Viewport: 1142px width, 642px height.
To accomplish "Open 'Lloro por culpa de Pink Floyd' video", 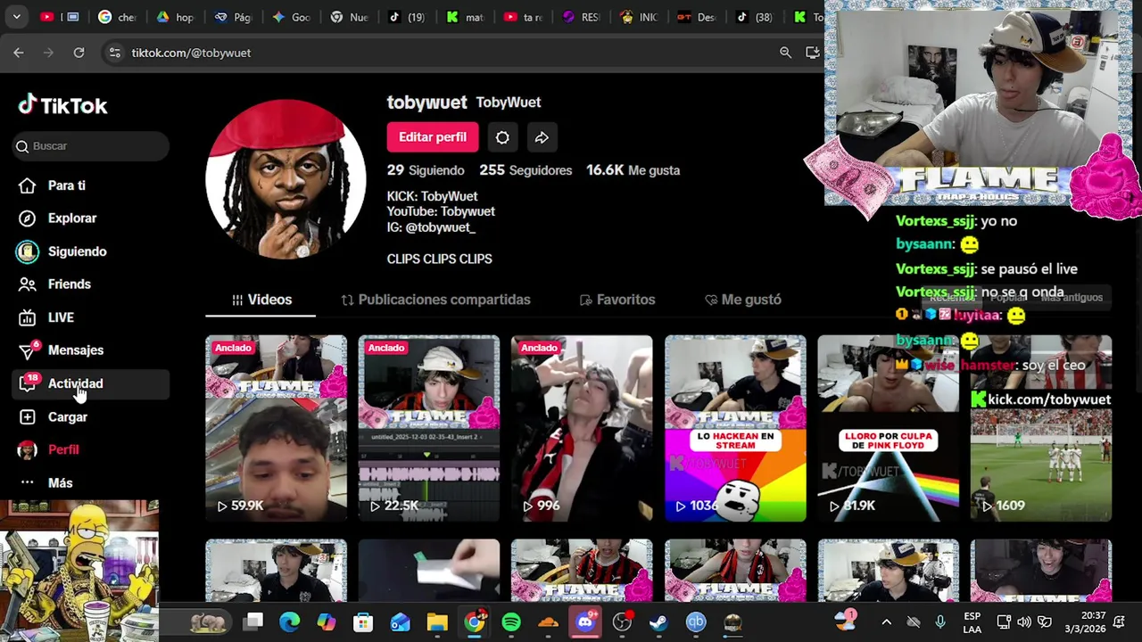I will (x=888, y=428).
